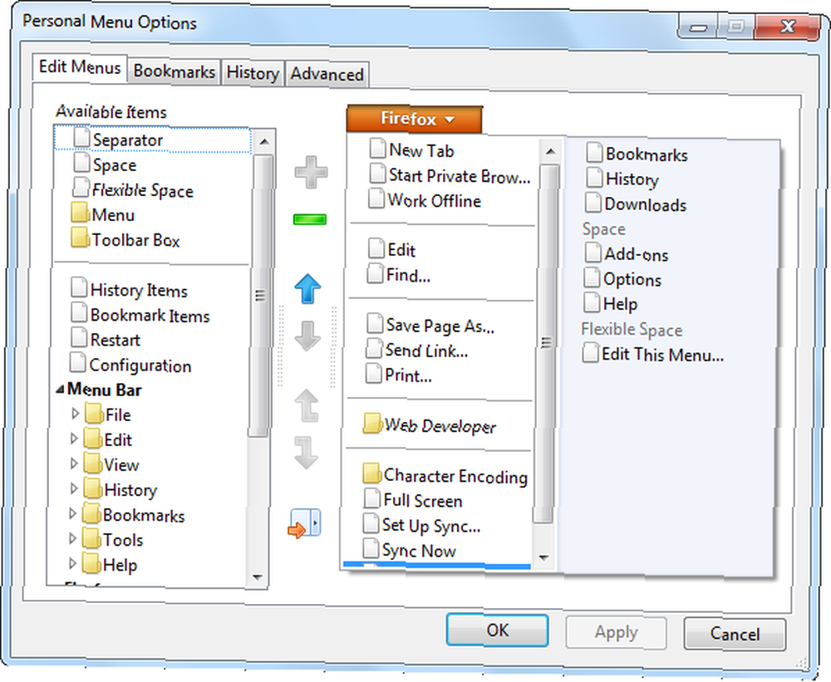Select Work Offline menu entry
The height and width of the screenshot is (682, 831).
point(425,200)
